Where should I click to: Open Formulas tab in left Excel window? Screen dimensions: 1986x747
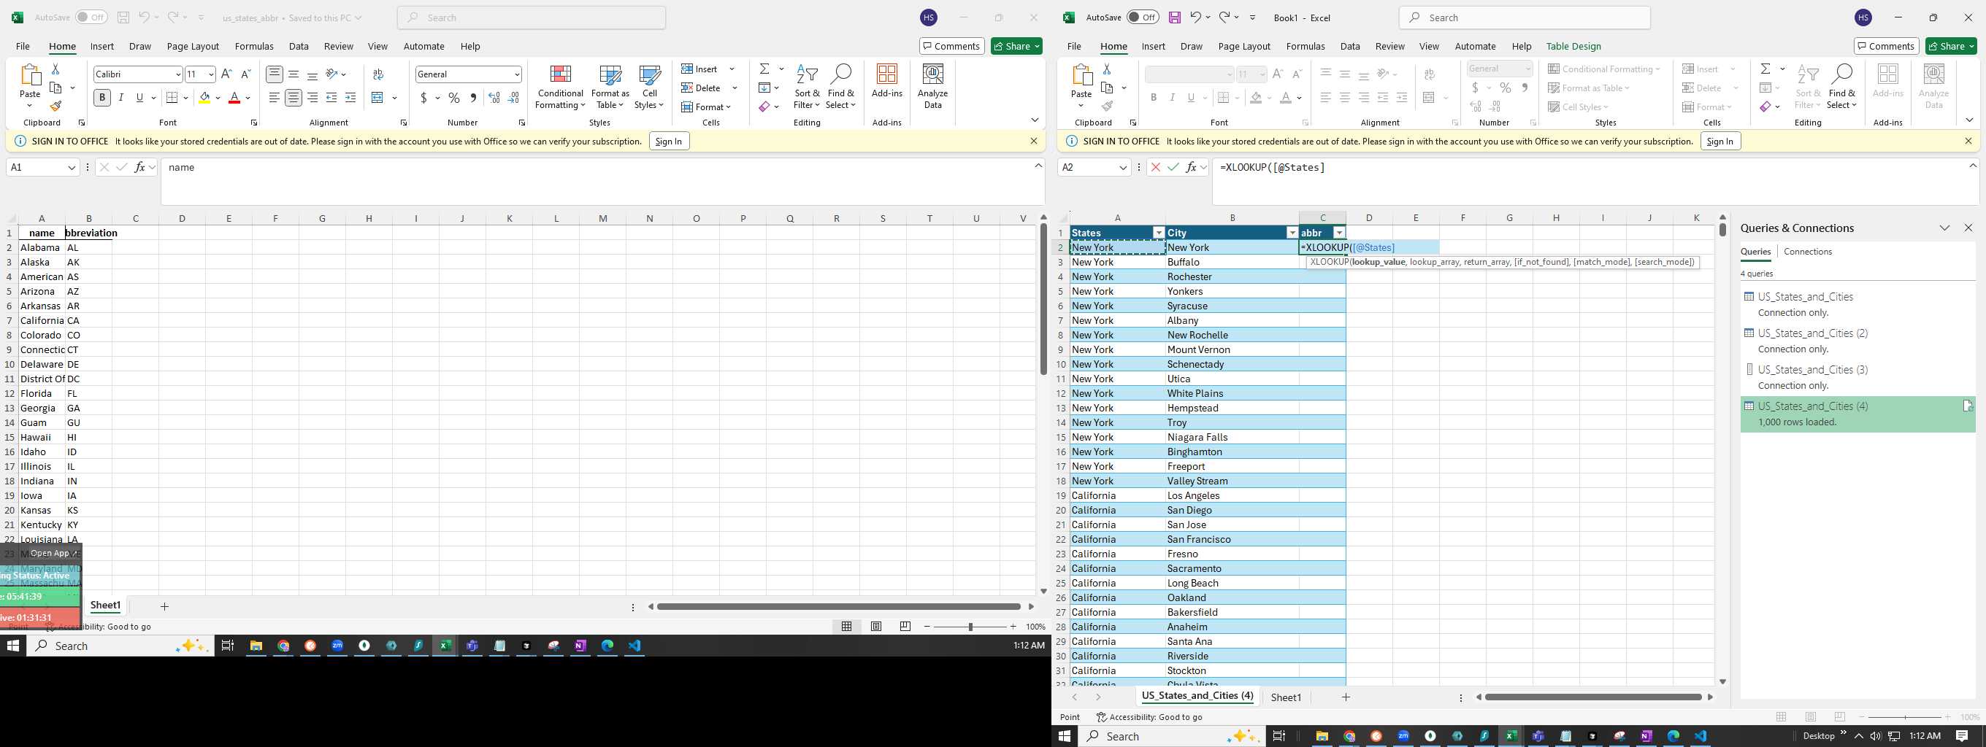253,46
